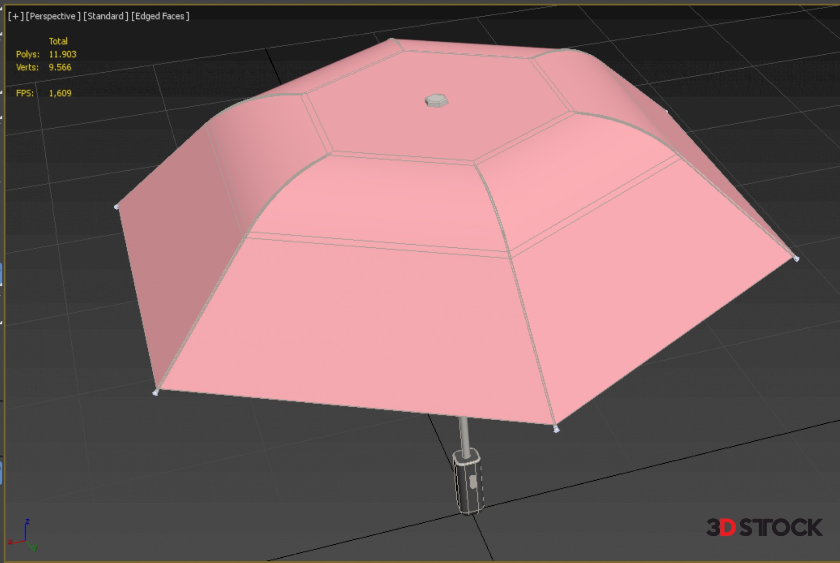The image size is (840, 563).
Task: Click the rib tip at the canopy's far right corner
Action: (796, 259)
